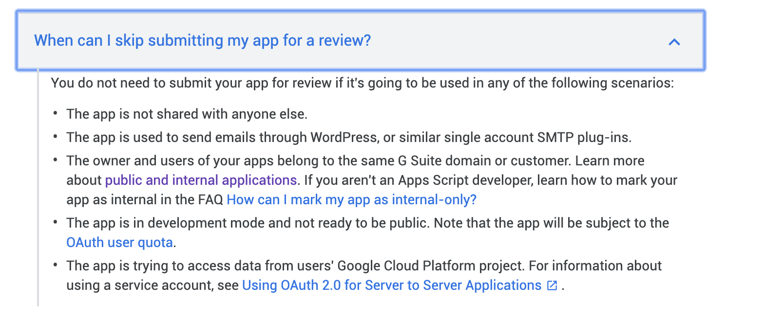Collapse the FAQ with the up chevron icon
764x320 pixels.
tap(674, 42)
